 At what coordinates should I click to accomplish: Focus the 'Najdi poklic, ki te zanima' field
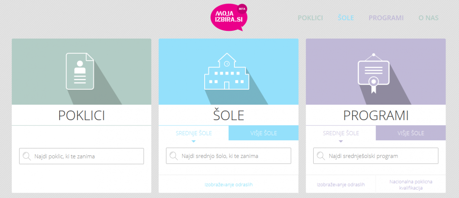[81, 156]
